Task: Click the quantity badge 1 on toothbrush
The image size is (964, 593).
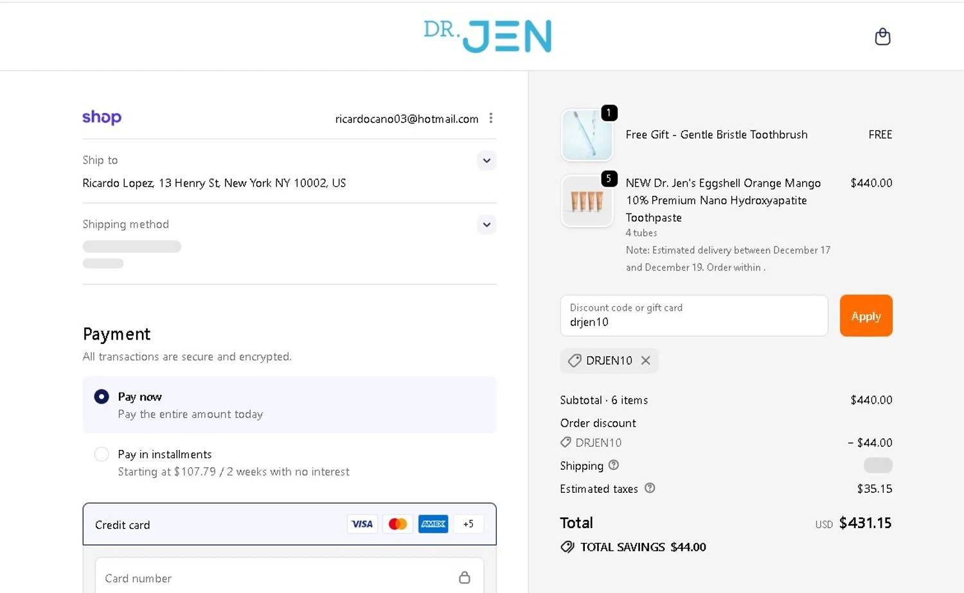Action: coord(609,113)
